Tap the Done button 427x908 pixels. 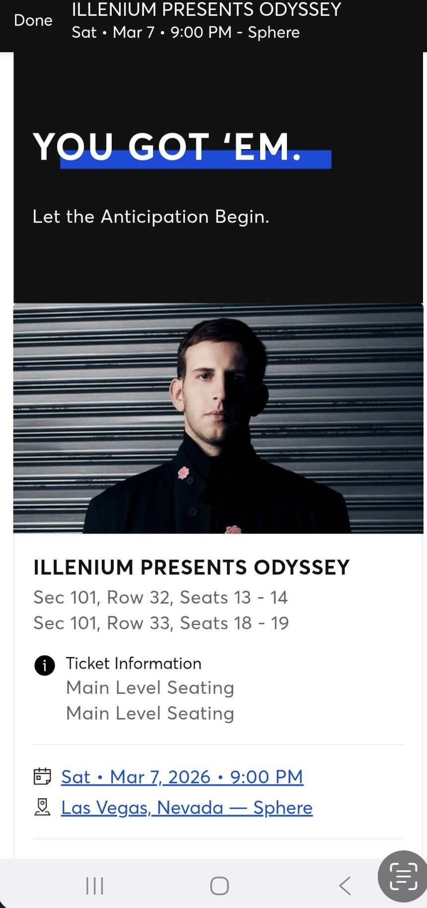point(33,20)
